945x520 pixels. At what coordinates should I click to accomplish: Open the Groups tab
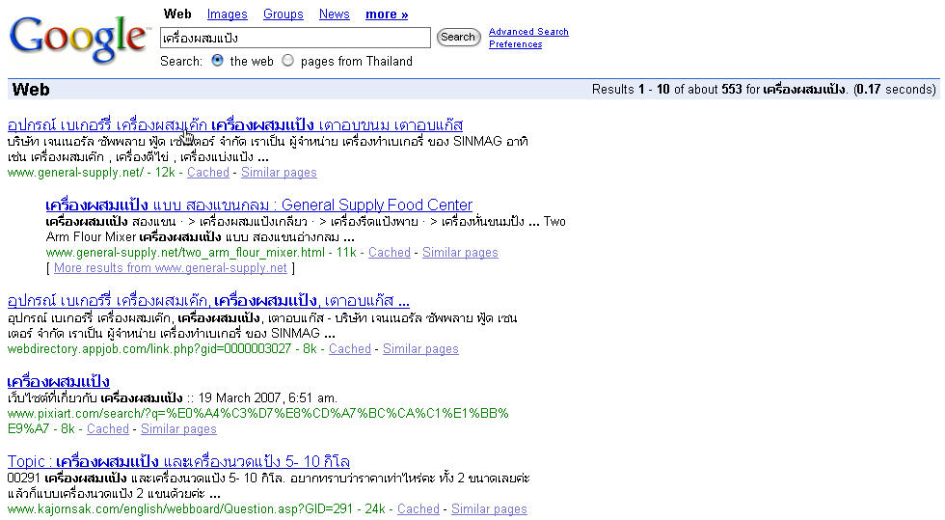283,14
